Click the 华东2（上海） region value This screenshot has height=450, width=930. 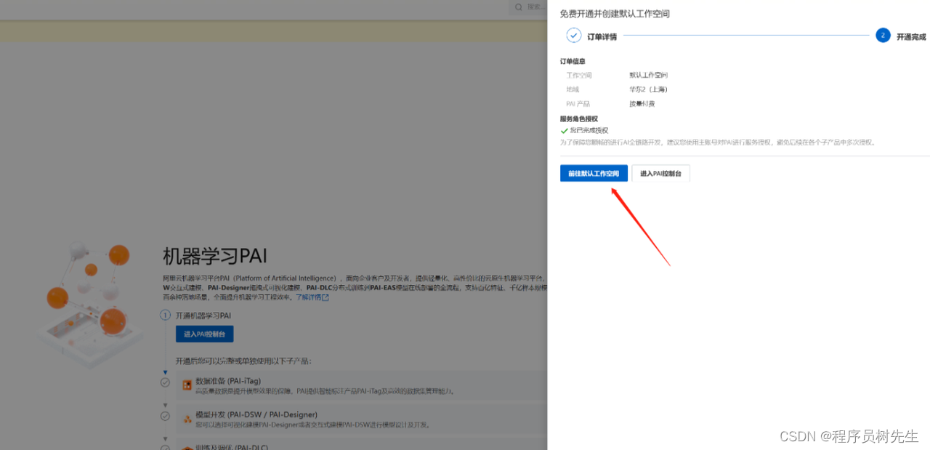[x=648, y=89]
